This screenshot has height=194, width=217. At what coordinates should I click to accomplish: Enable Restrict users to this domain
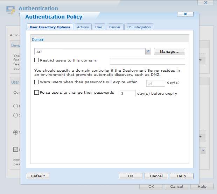tap(37, 60)
